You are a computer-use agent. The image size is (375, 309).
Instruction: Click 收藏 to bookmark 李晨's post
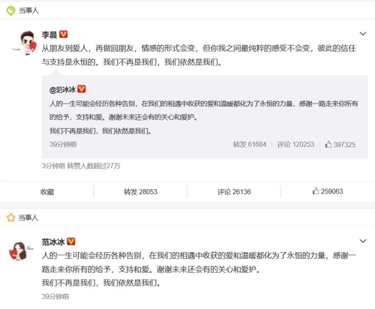click(47, 192)
